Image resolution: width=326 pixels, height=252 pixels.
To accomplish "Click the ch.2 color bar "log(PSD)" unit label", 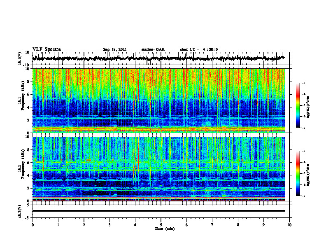I will click(308, 175).
